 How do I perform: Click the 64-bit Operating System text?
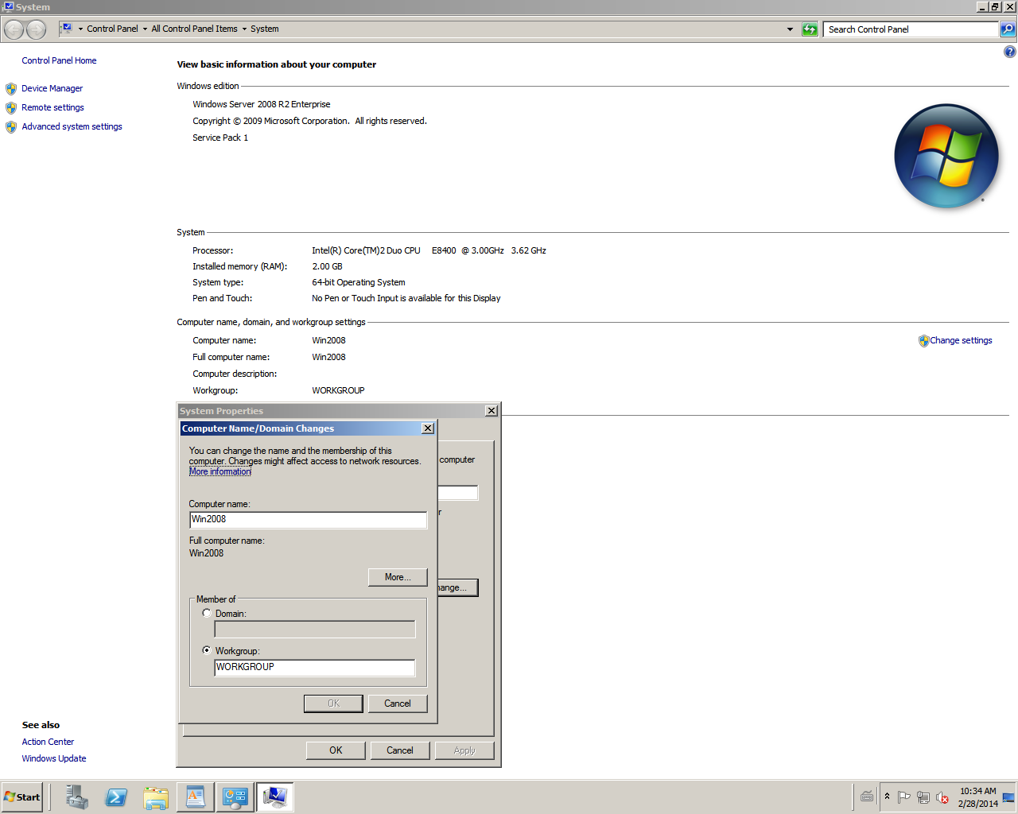tap(359, 282)
